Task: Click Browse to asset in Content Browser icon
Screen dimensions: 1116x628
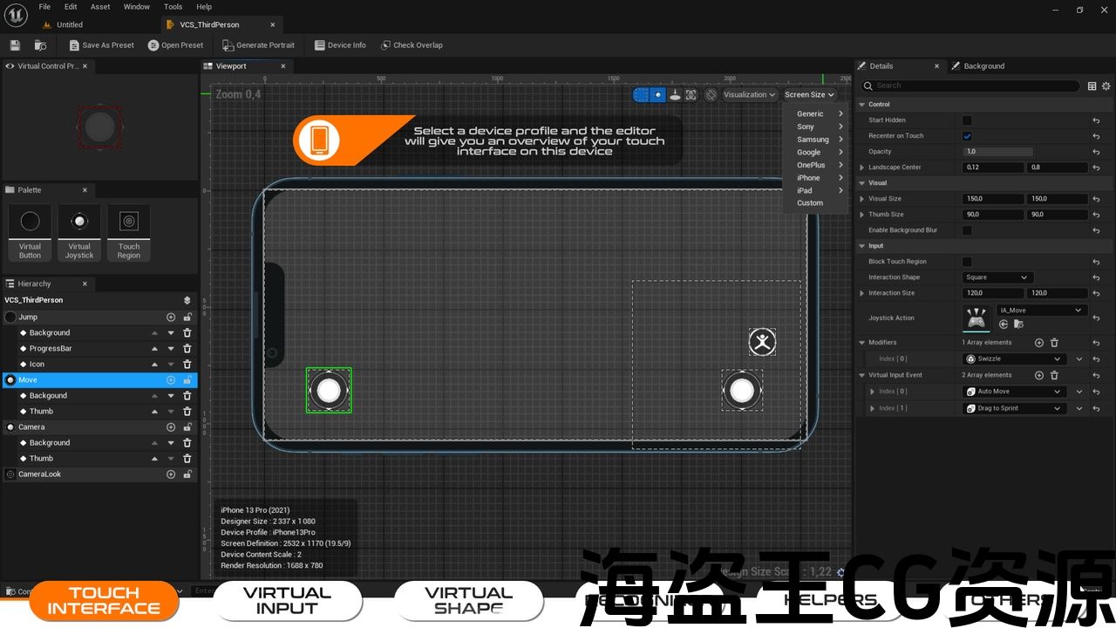Action: [x=1017, y=324]
